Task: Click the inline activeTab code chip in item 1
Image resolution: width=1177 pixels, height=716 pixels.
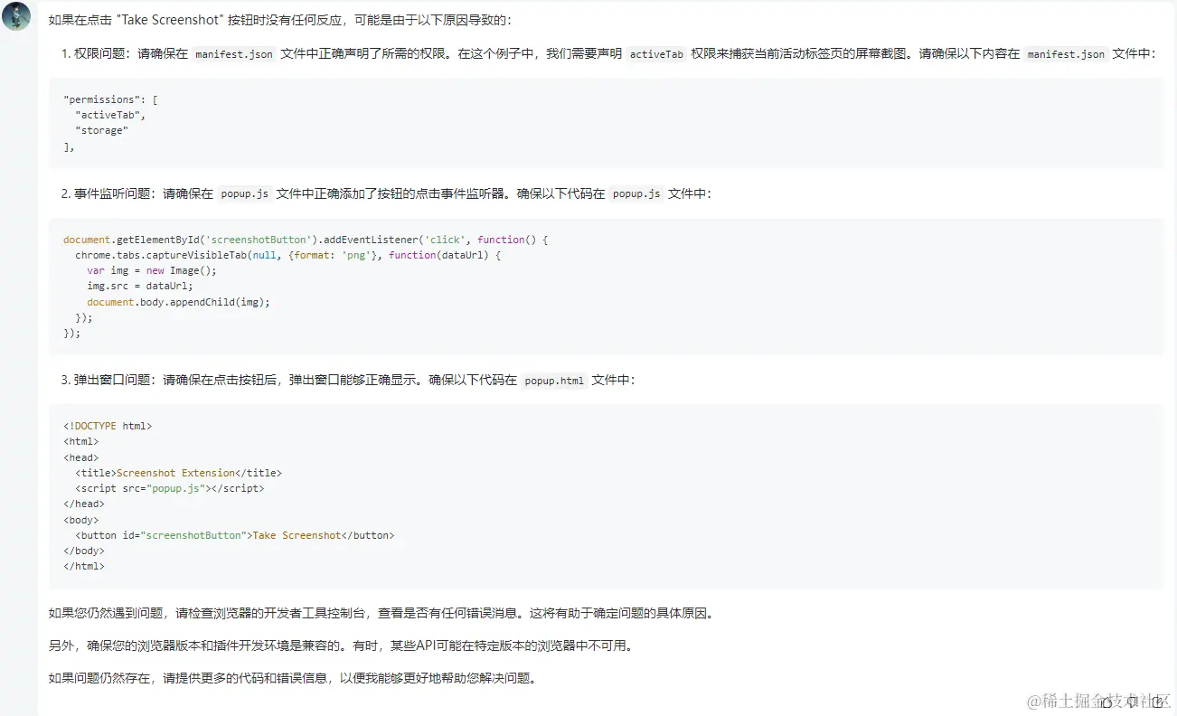Action: [x=656, y=54]
